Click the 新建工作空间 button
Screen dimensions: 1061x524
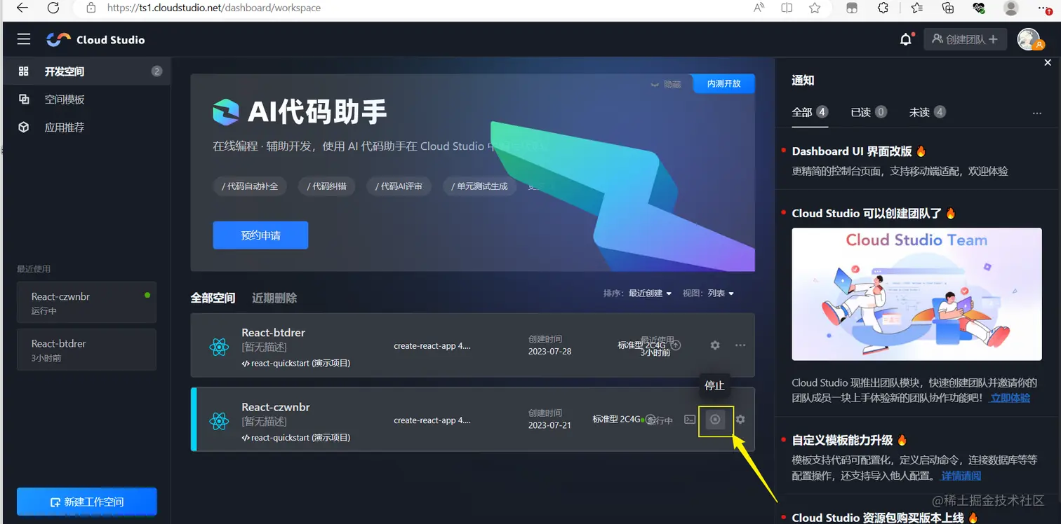click(86, 502)
